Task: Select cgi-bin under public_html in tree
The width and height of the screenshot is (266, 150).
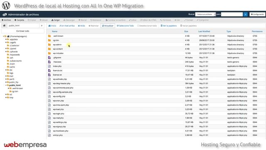Action: [x=15, y=92]
